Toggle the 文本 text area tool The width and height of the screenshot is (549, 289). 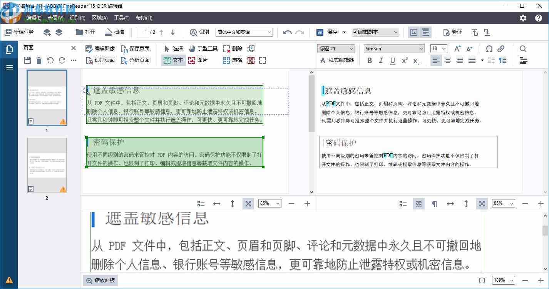click(173, 60)
